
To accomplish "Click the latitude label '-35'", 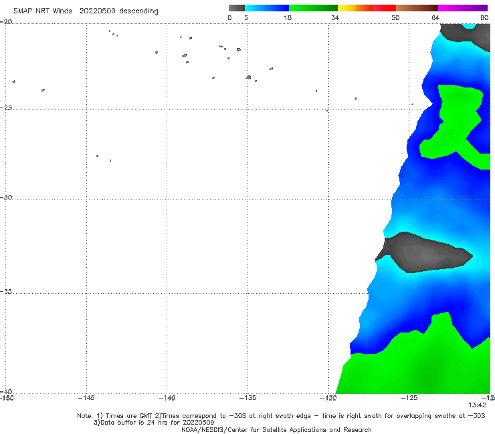I will click(x=6, y=292).
